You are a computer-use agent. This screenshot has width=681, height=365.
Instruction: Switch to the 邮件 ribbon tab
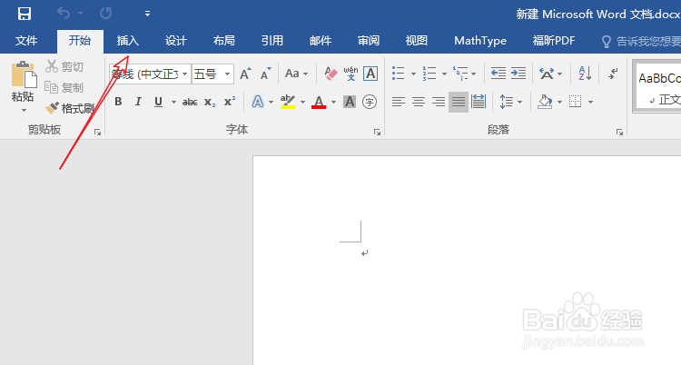coord(321,41)
